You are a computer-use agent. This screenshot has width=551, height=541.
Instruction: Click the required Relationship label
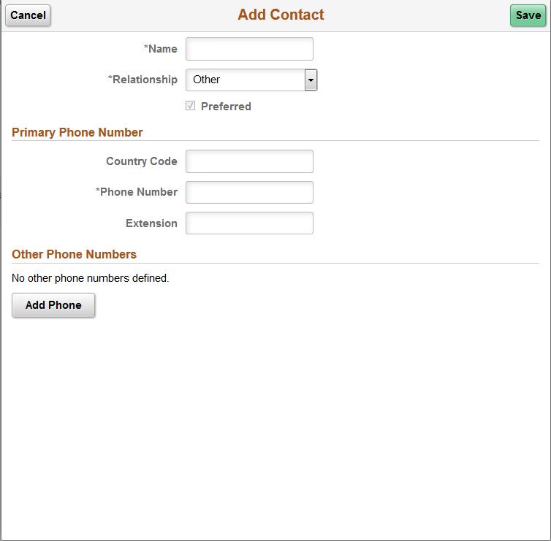[142, 80]
